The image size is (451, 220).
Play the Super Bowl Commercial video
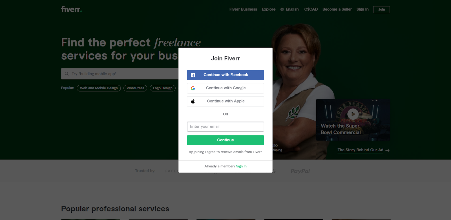[353, 114]
